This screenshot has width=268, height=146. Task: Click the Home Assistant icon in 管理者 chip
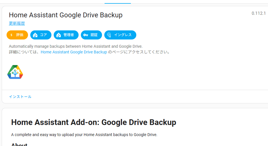pyautogui.click(x=59, y=35)
